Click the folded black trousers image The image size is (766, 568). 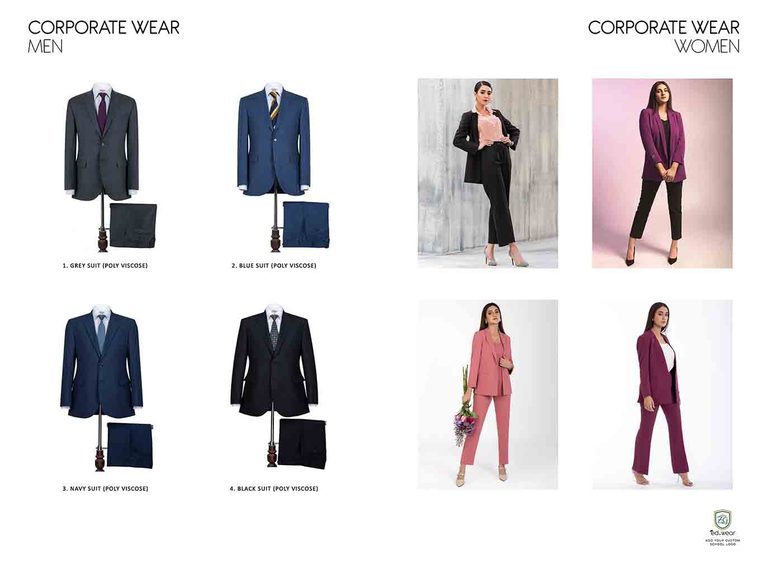302,444
